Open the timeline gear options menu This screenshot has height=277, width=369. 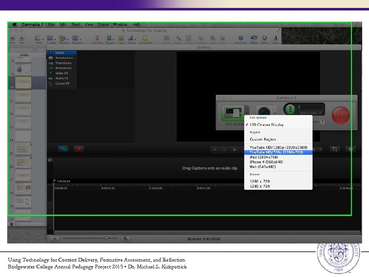point(50,160)
